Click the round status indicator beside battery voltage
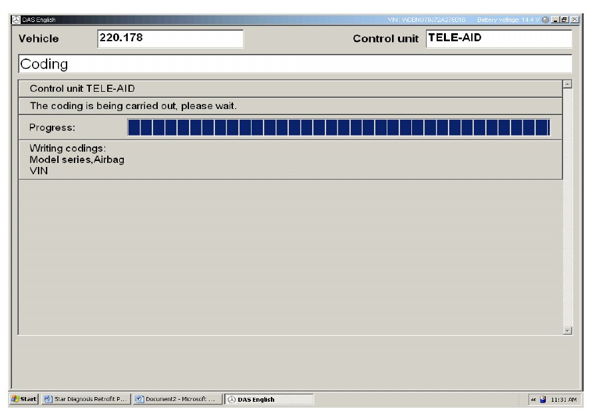595x419 pixels. coord(546,19)
